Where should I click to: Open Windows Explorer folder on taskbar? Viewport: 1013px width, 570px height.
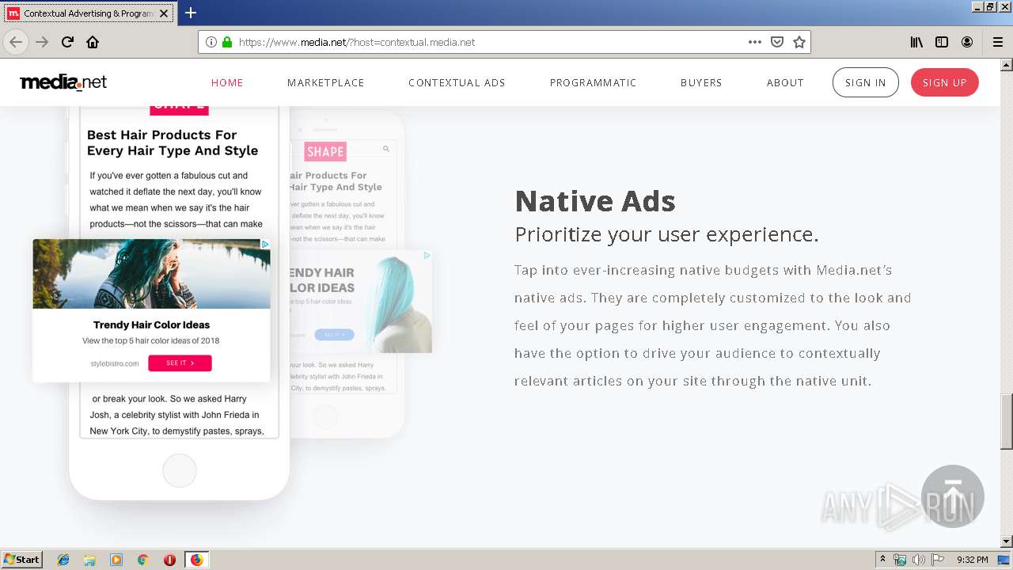point(89,560)
